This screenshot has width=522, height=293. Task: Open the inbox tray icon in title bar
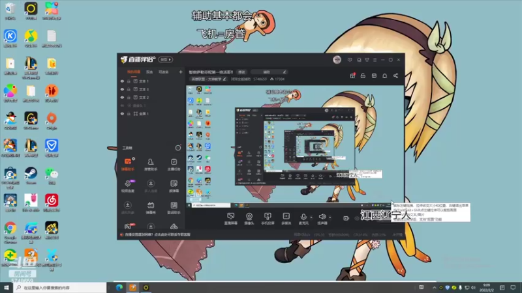point(359,60)
